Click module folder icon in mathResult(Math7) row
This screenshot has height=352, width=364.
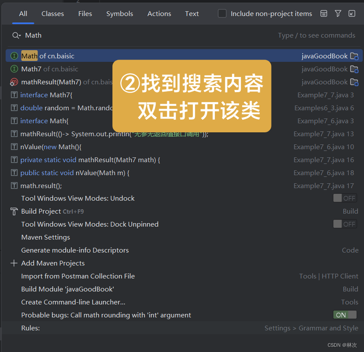click(354, 82)
